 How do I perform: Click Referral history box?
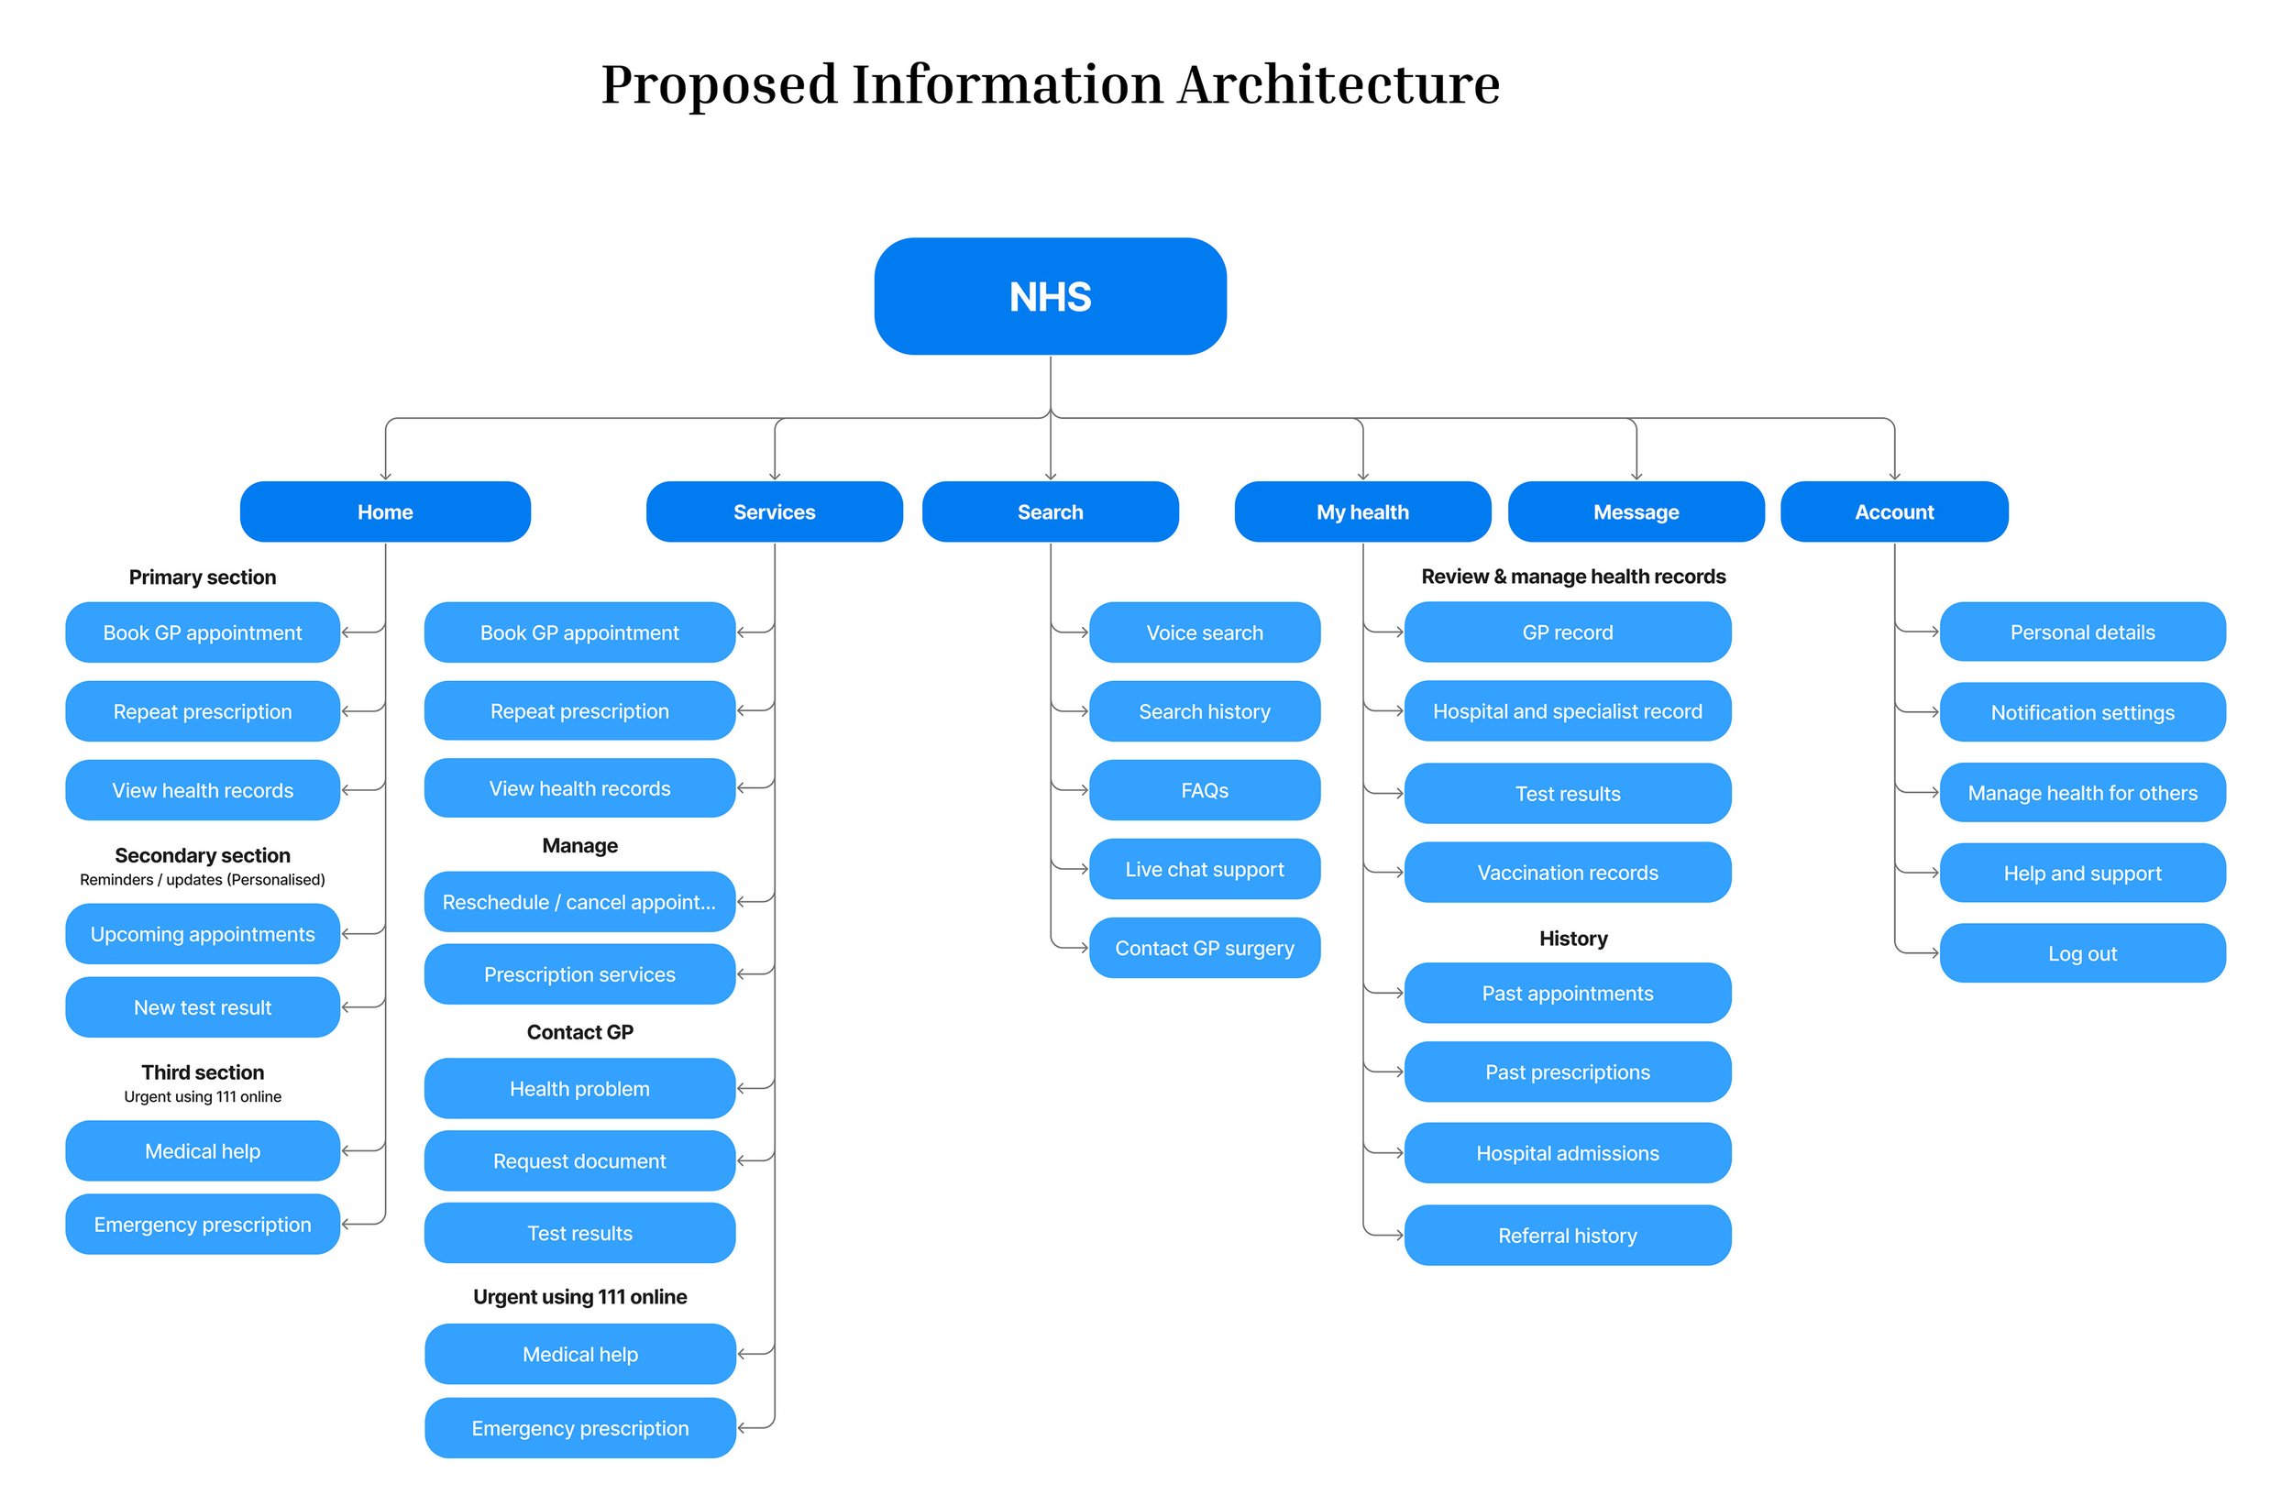[1567, 1236]
